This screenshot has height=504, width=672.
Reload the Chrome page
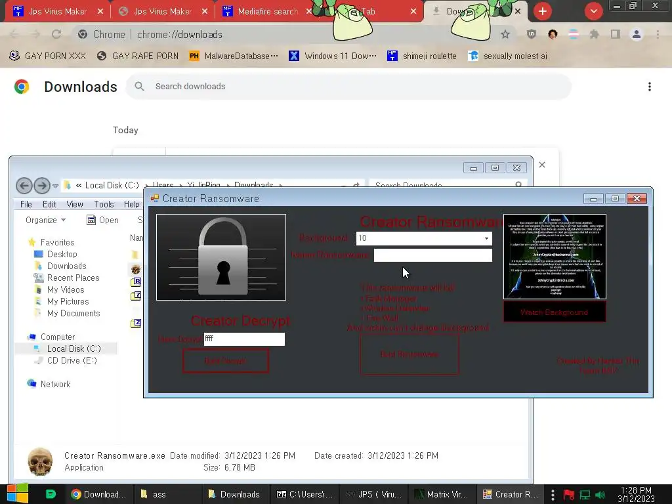coord(56,34)
